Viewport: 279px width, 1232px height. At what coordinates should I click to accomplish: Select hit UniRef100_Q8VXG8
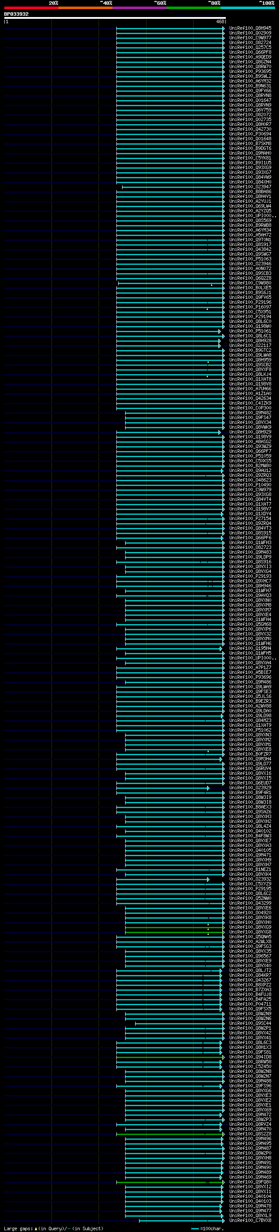(x=250, y=932)
